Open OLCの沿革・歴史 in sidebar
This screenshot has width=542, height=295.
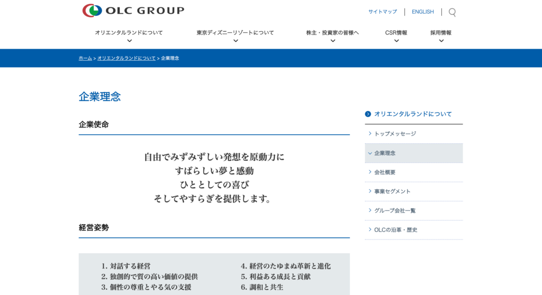(x=414, y=230)
